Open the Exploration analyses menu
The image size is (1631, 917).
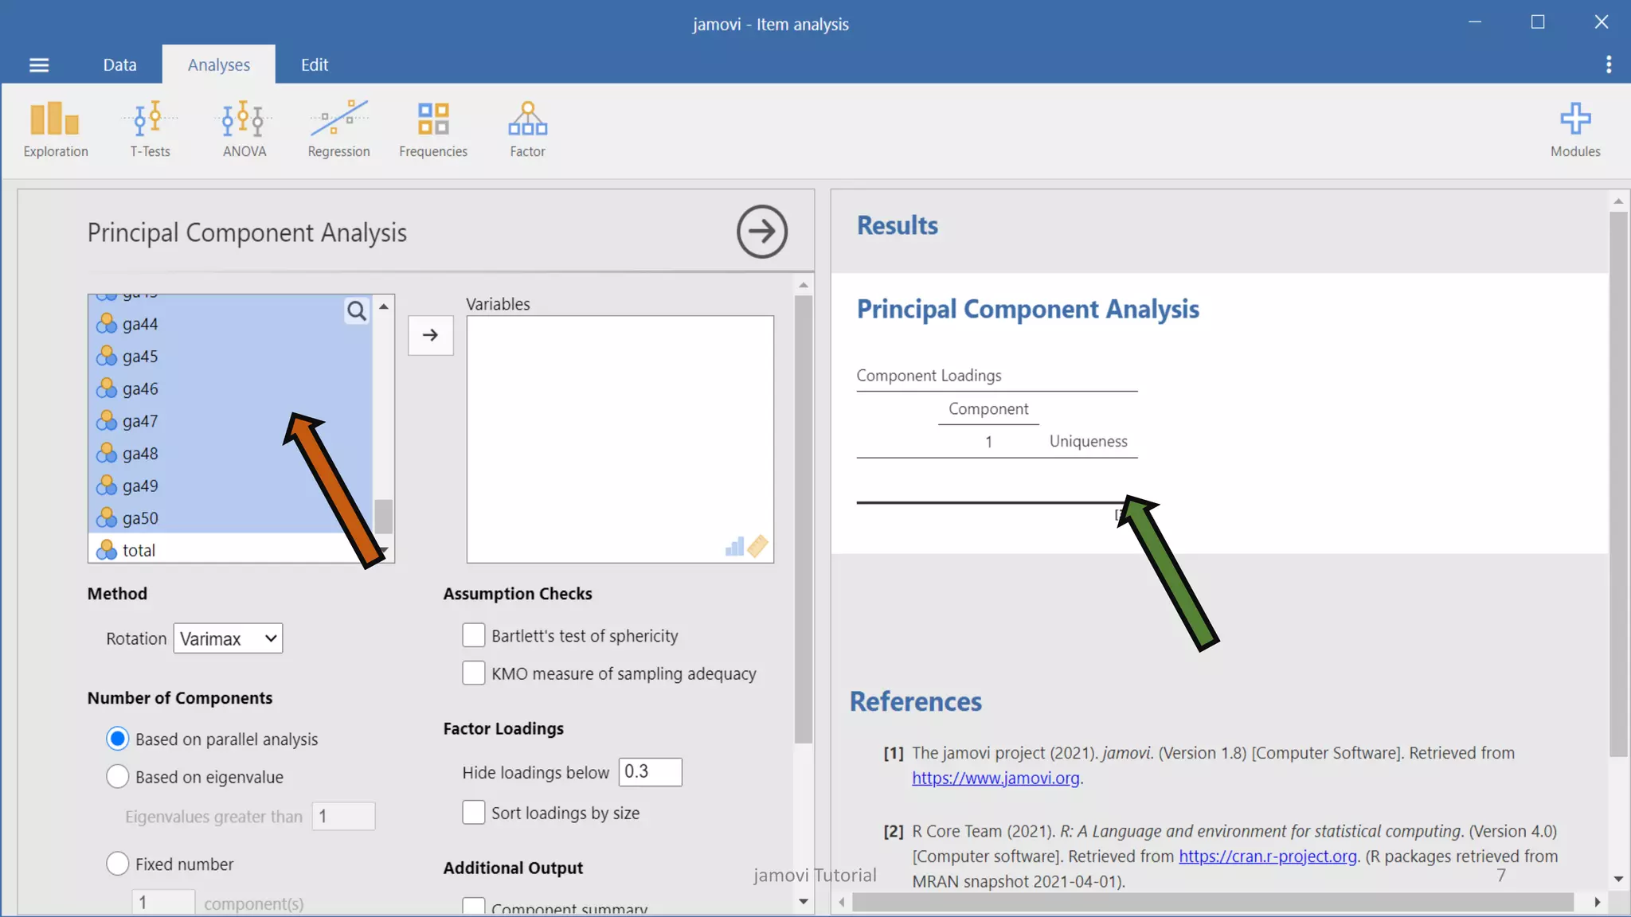55,129
